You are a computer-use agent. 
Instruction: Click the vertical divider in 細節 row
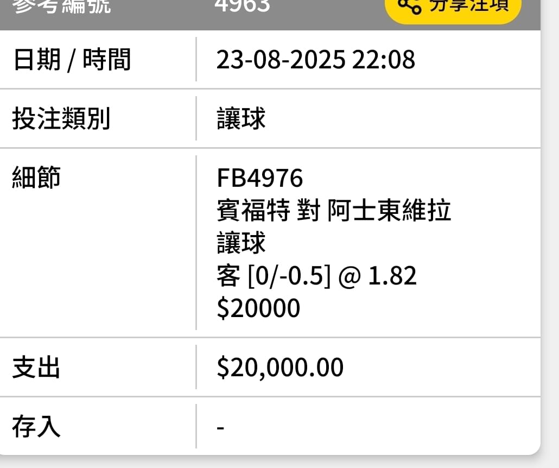pyautogui.click(x=196, y=243)
